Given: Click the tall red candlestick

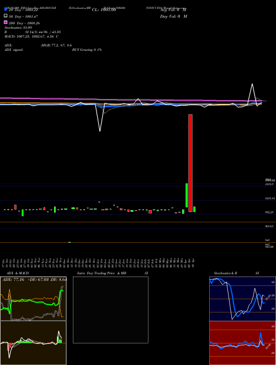Looking at the screenshot, I should coord(190,163).
